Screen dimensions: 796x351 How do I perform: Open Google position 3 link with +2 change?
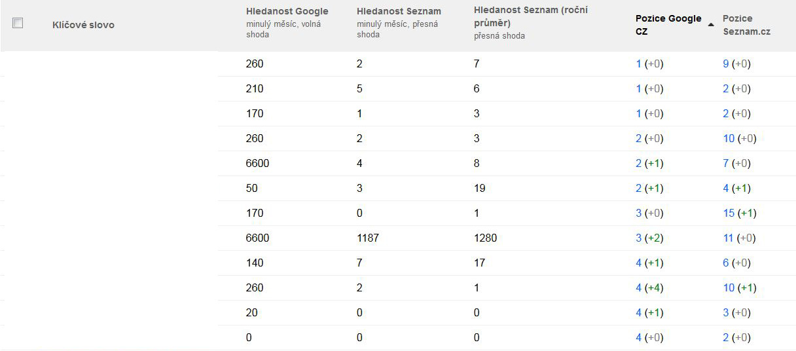pos(638,238)
